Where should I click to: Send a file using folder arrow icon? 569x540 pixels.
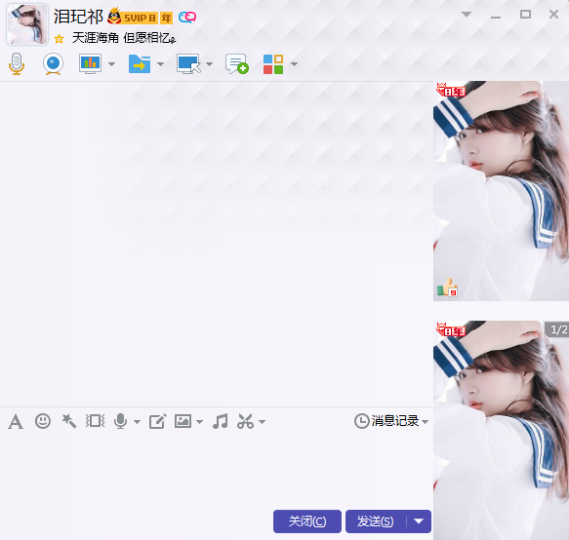coord(140,64)
